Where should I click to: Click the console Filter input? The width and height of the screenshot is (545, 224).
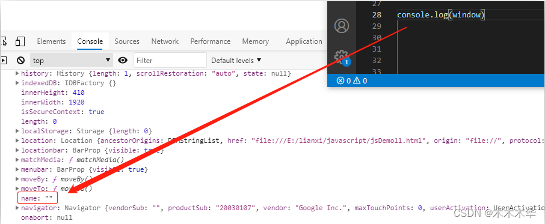[170, 60]
